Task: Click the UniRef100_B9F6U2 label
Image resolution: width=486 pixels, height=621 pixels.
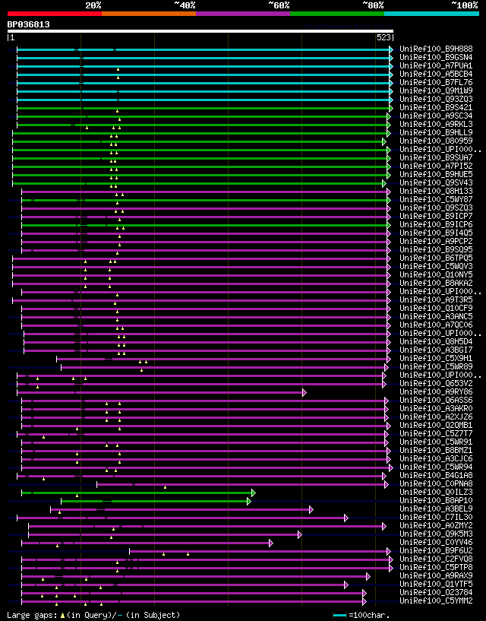Action: pyautogui.click(x=436, y=551)
